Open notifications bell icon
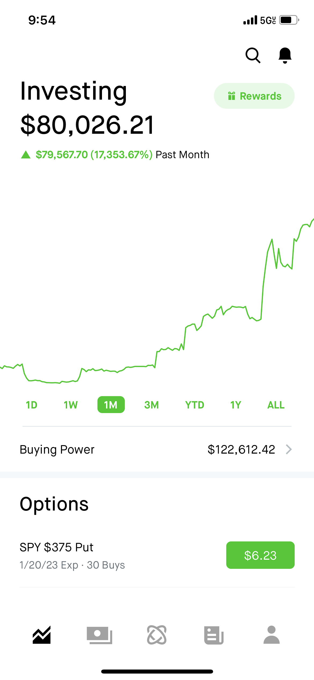Viewport: 314px width, 680px height. click(x=285, y=55)
